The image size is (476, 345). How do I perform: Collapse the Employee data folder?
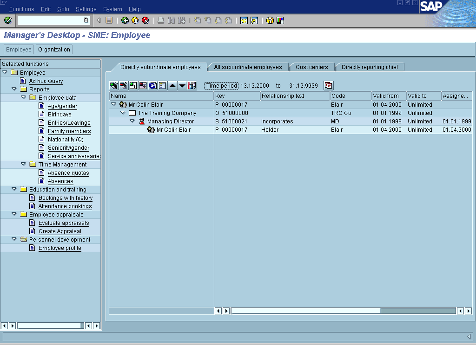click(x=23, y=97)
